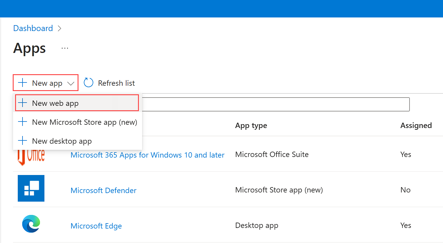Sort by Assigned column header

coord(416,125)
